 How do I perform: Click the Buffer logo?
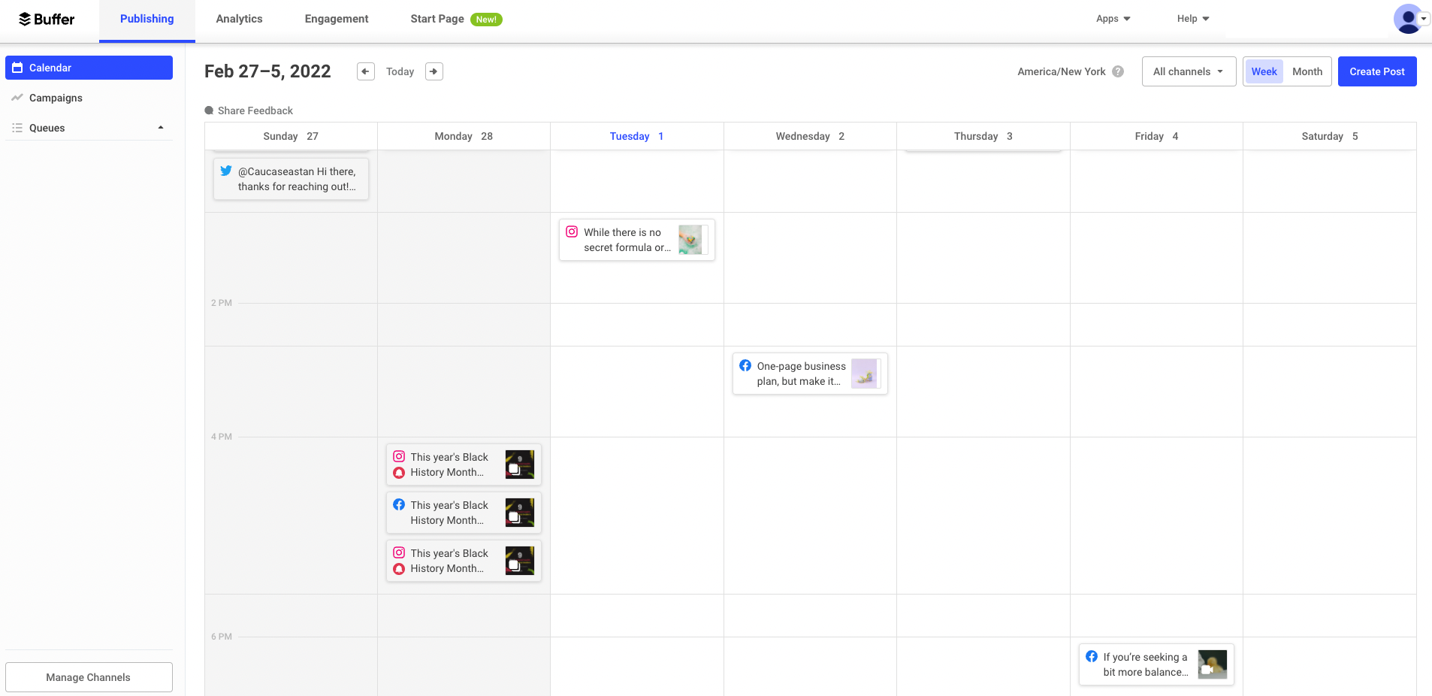pos(47,18)
